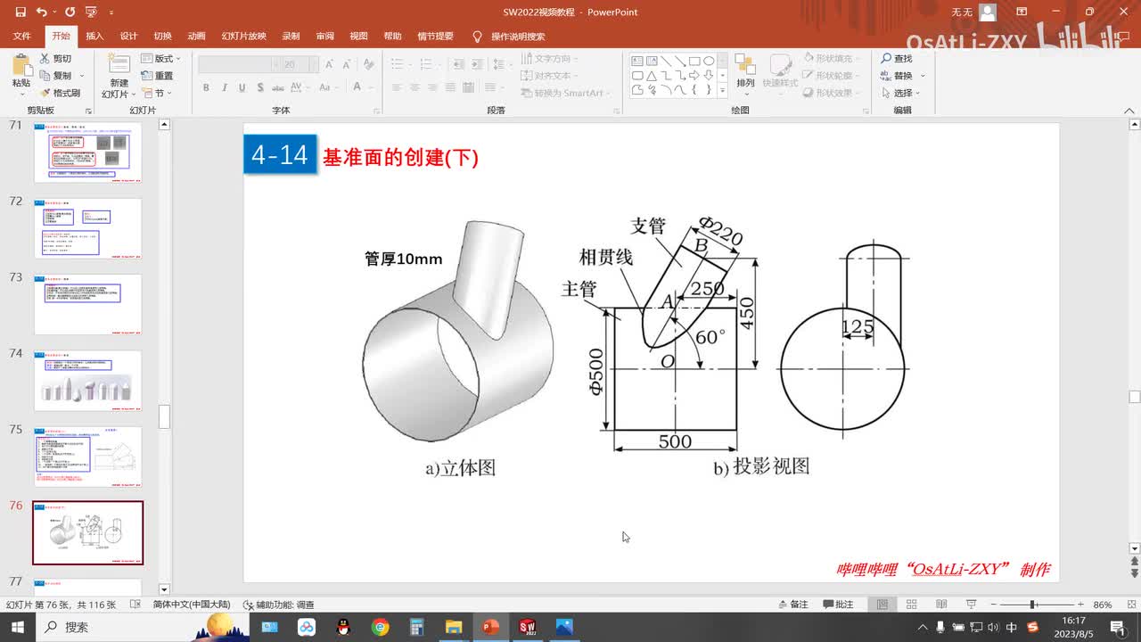Screen dimensions: 1141x642
Task: Toggle Strikethrough (abc) button
Action: pos(279,87)
